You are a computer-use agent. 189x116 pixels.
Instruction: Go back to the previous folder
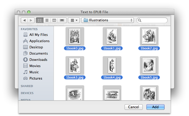pyautogui.click(x=24, y=20)
